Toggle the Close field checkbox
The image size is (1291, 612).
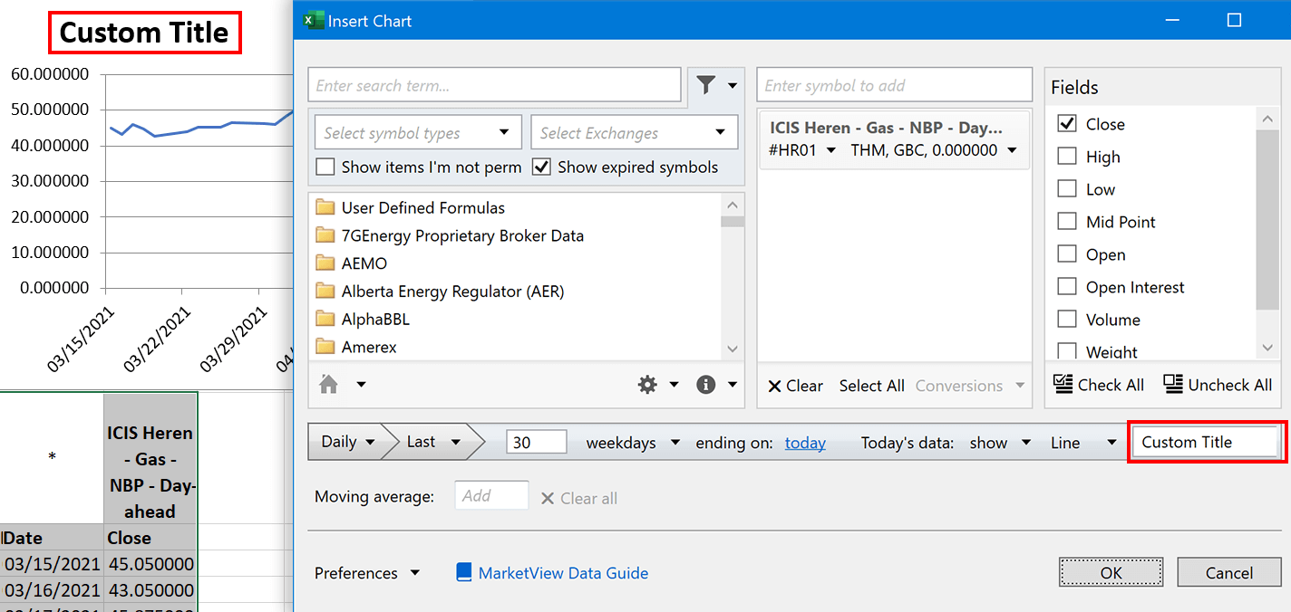[x=1067, y=124]
